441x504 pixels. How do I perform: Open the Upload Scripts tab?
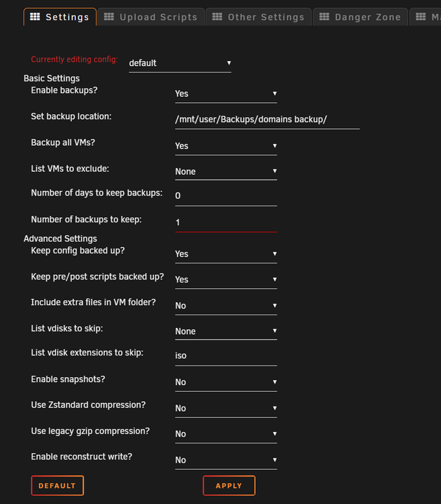[151, 17]
